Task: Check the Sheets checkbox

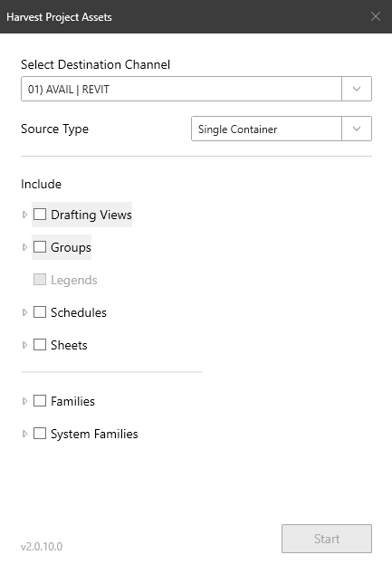Action: pyautogui.click(x=40, y=344)
